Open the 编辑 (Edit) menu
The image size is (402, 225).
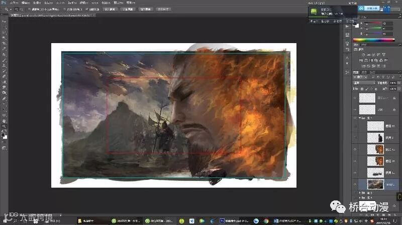pos(26,3)
